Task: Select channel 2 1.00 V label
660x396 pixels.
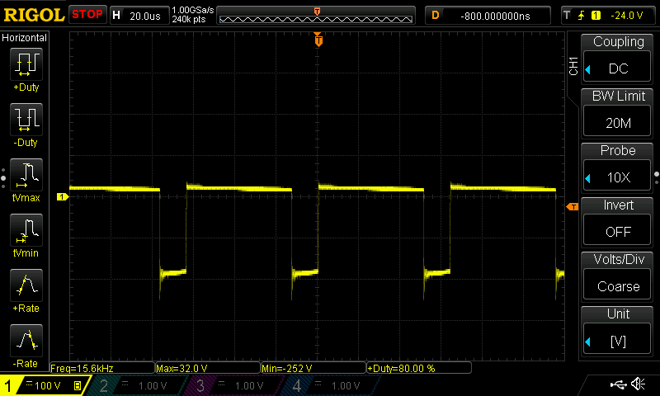Action: tap(153, 385)
